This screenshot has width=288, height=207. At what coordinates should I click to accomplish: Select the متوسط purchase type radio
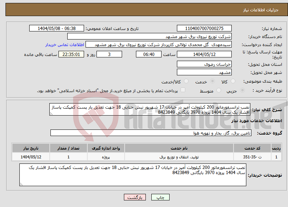(x=219, y=90)
